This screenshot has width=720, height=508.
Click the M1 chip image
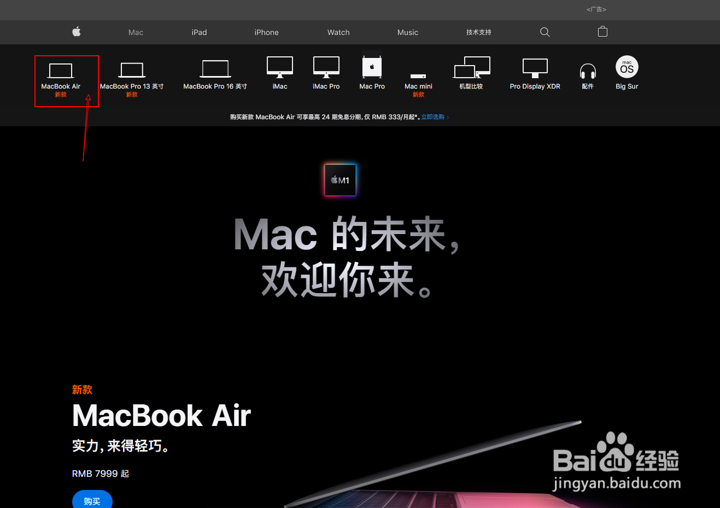coord(340,180)
